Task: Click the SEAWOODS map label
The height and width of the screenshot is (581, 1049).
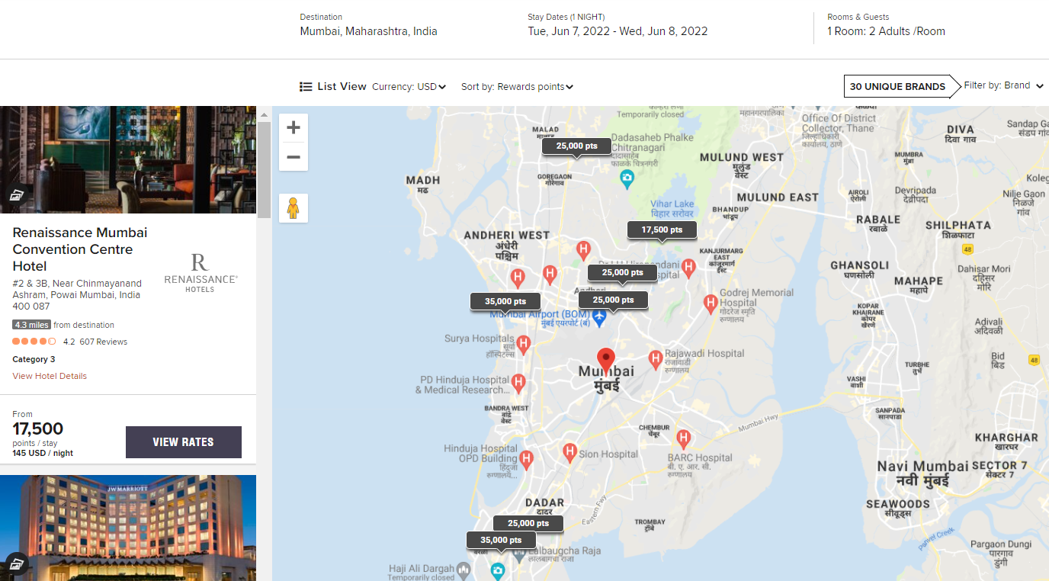Action: (x=897, y=504)
